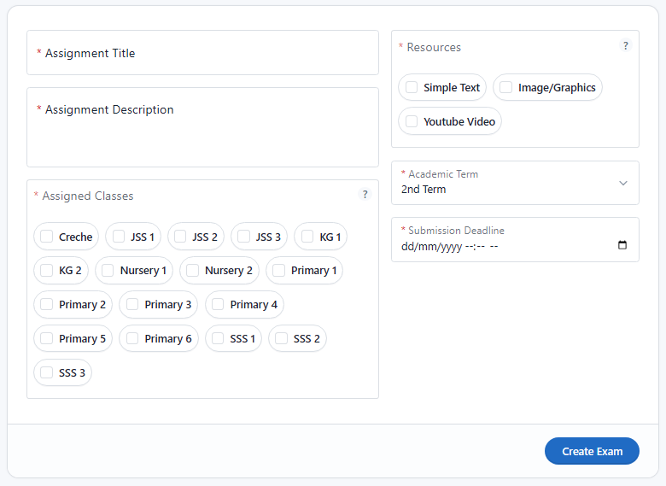
Task: Open the calendar picker icon for deadline
Action: point(622,246)
